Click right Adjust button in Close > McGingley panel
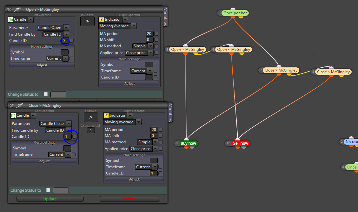 134,180
